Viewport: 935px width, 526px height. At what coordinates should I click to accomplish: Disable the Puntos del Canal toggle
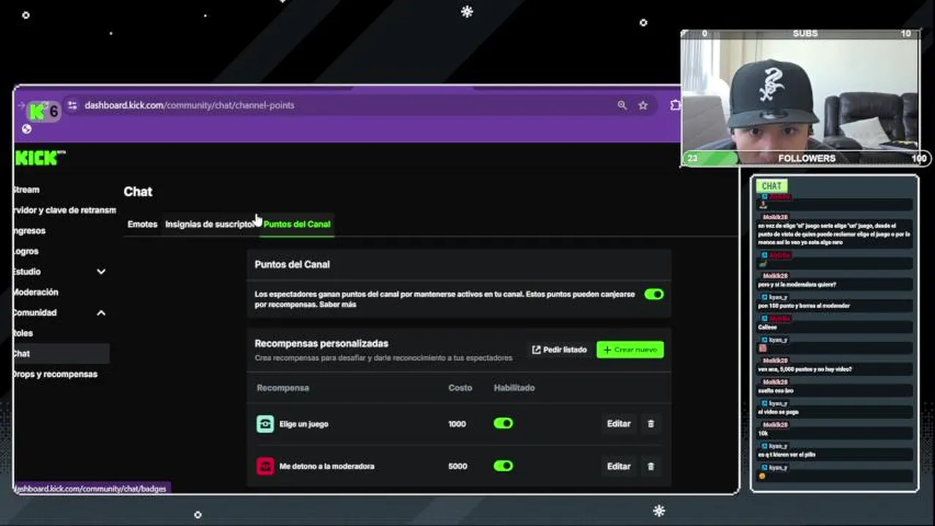(x=654, y=294)
